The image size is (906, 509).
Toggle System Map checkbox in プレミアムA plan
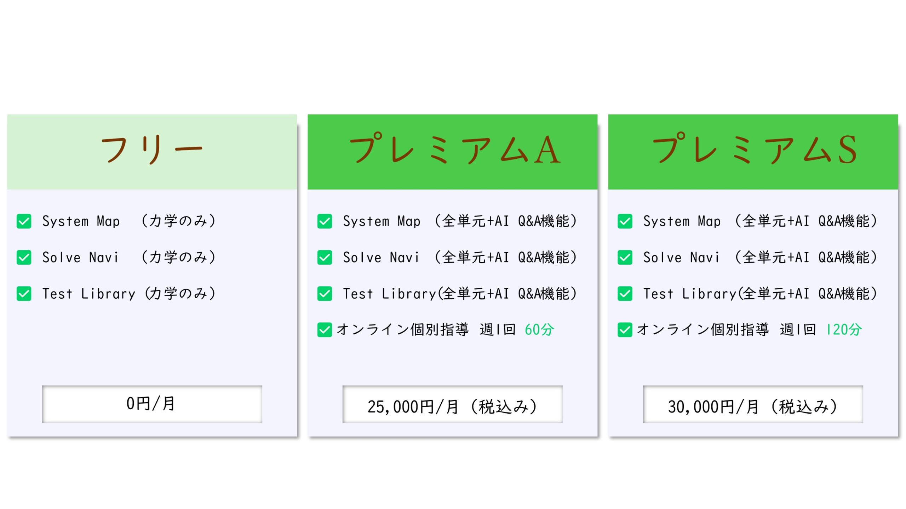325,222
